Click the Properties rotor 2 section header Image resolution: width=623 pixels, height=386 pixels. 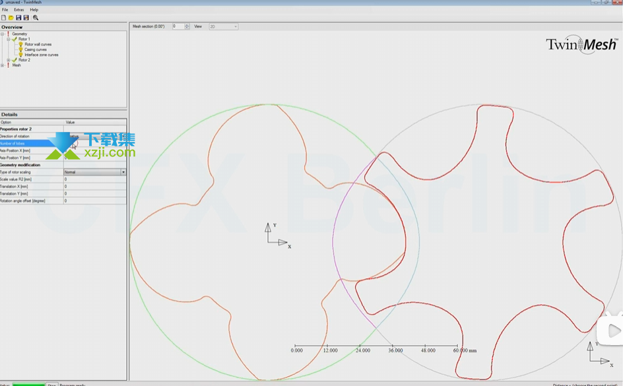16,129
